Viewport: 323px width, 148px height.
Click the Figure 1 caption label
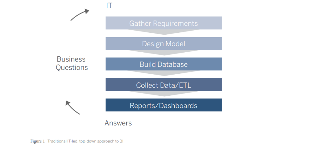(38, 141)
